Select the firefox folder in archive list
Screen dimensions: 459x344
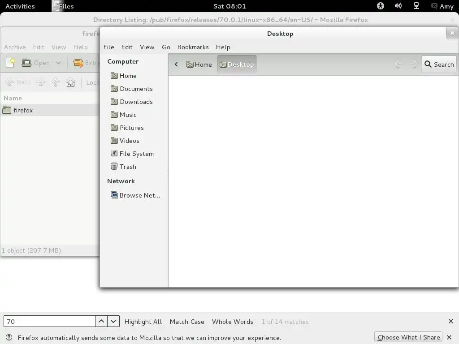(50, 110)
